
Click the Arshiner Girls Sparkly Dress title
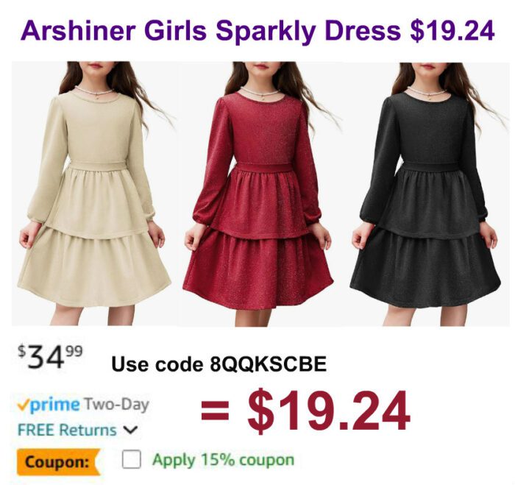(x=210, y=31)
